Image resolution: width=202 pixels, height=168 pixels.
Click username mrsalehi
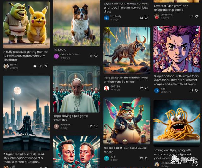[66, 125]
